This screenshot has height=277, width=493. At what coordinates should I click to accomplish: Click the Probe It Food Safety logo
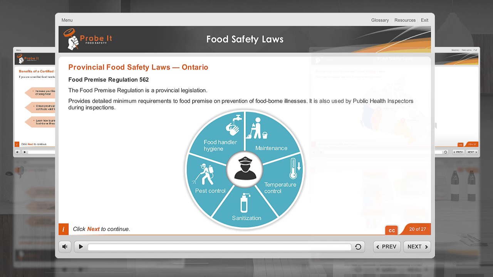point(88,39)
